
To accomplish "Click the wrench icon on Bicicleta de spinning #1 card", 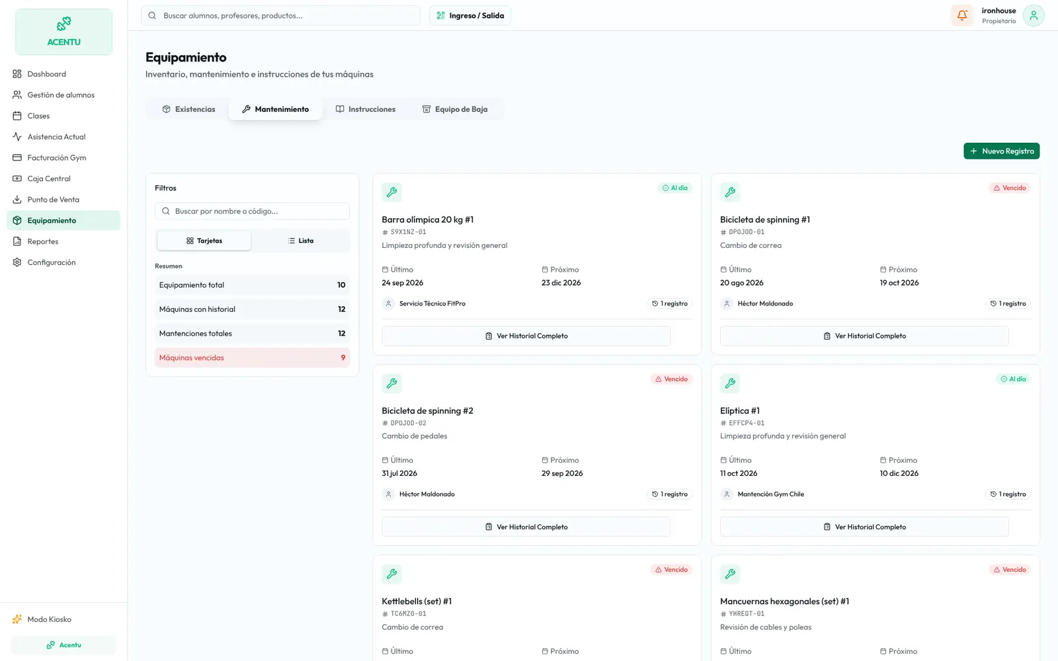I will (730, 192).
